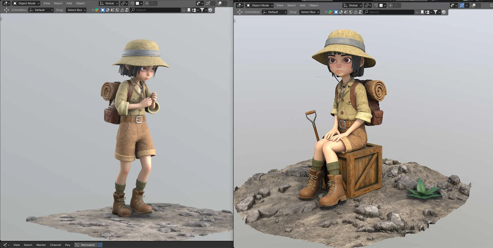Click the bookmark icon in left viewport

click(x=189, y=10)
